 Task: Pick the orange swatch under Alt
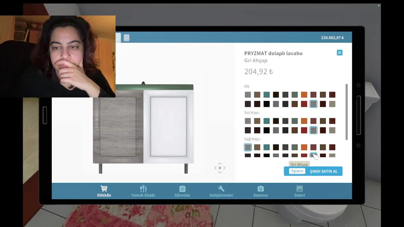[x=304, y=95]
